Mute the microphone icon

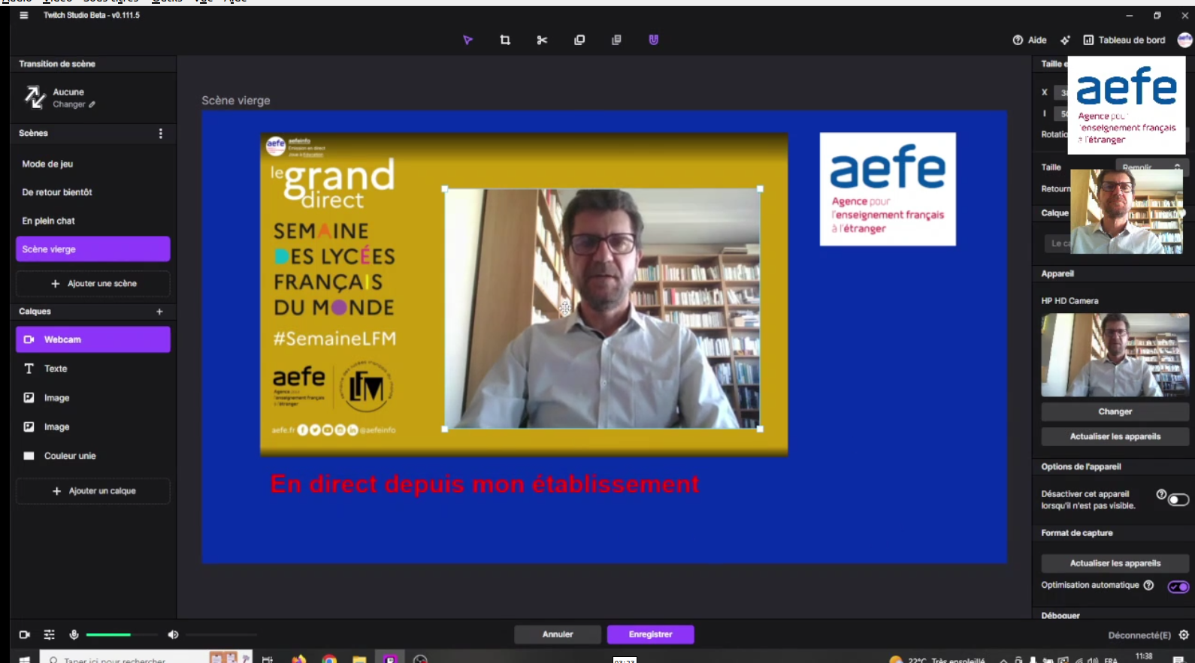[x=74, y=634]
